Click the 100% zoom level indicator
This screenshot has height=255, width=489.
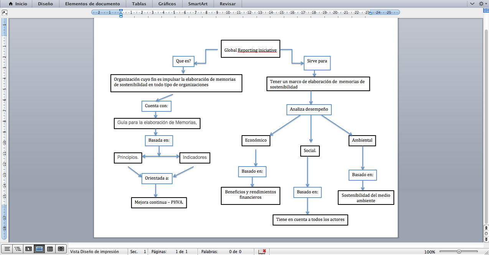click(x=430, y=252)
